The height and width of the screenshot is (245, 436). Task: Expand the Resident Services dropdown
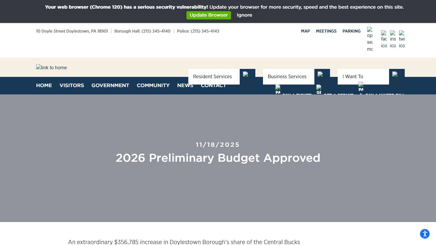(x=212, y=77)
